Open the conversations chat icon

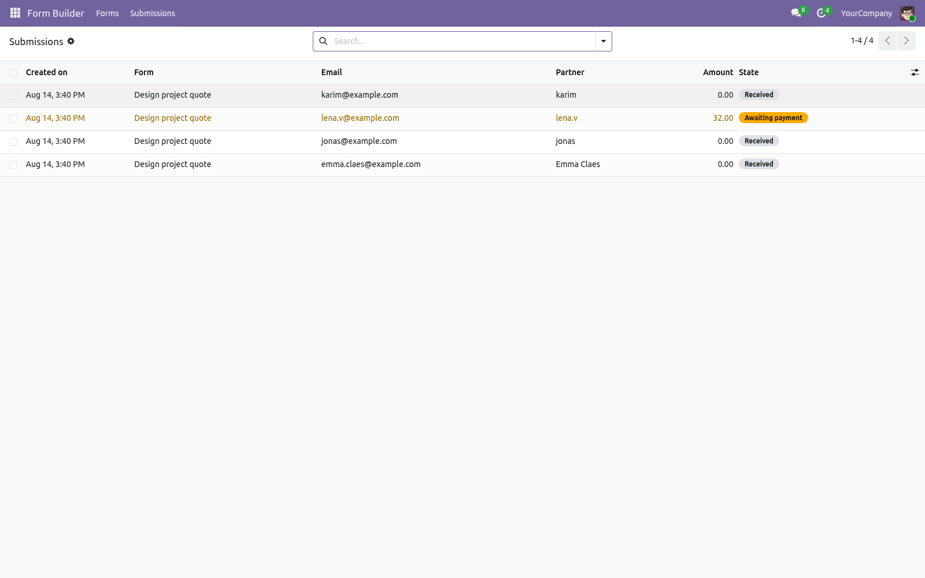point(796,13)
